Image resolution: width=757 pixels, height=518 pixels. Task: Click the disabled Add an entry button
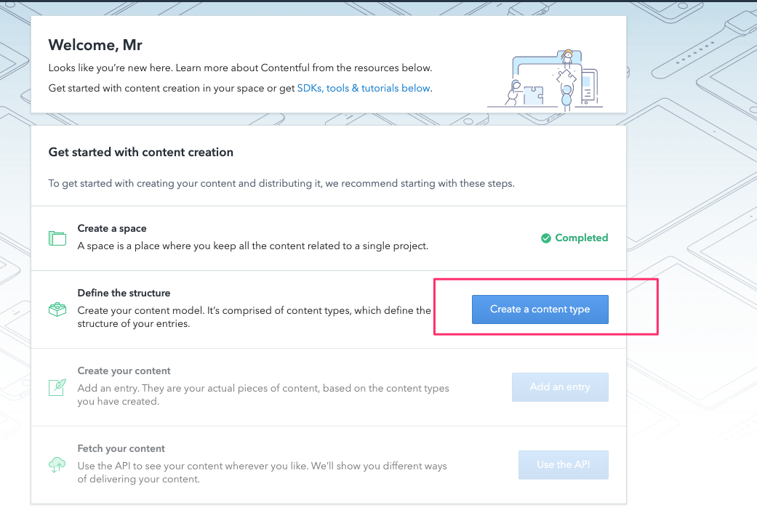[x=560, y=387]
